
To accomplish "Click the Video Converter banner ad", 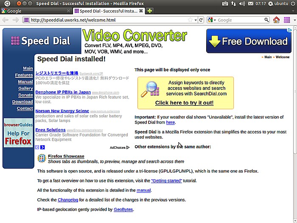I will [x=134, y=41].
